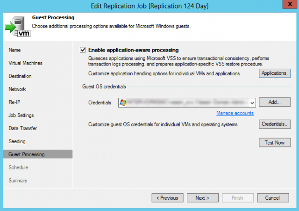Switch to the Virtual Machines step

click(25, 63)
